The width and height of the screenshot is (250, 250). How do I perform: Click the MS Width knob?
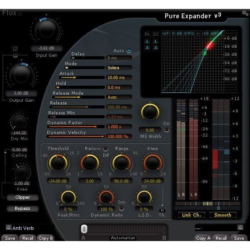coord(150,112)
